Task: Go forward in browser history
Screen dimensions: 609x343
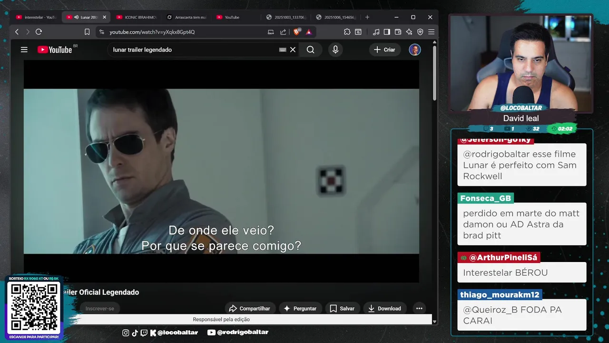Action: click(28, 32)
